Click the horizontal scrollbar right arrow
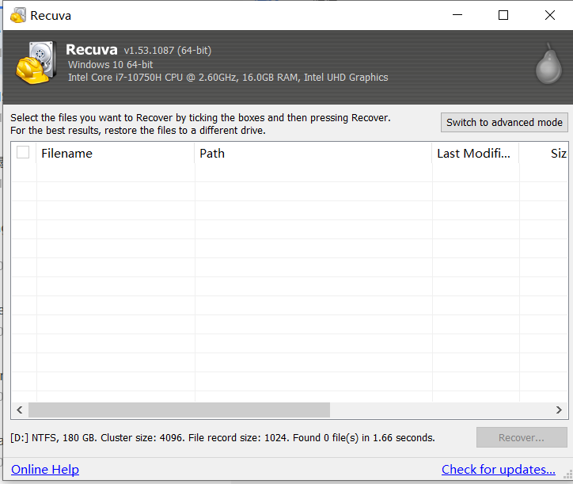This screenshot has width=573, height=484. tap(559, 410)
